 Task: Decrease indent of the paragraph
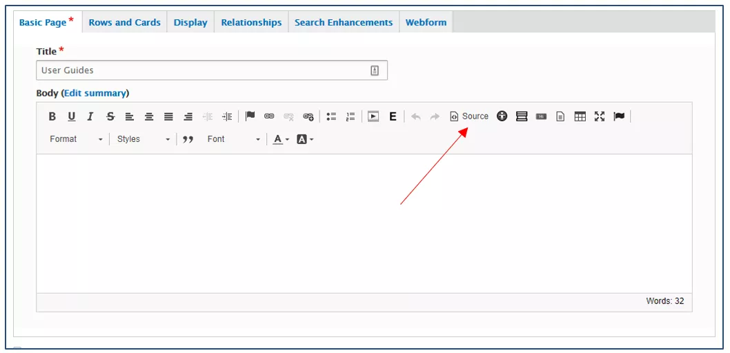coord(208,117)
